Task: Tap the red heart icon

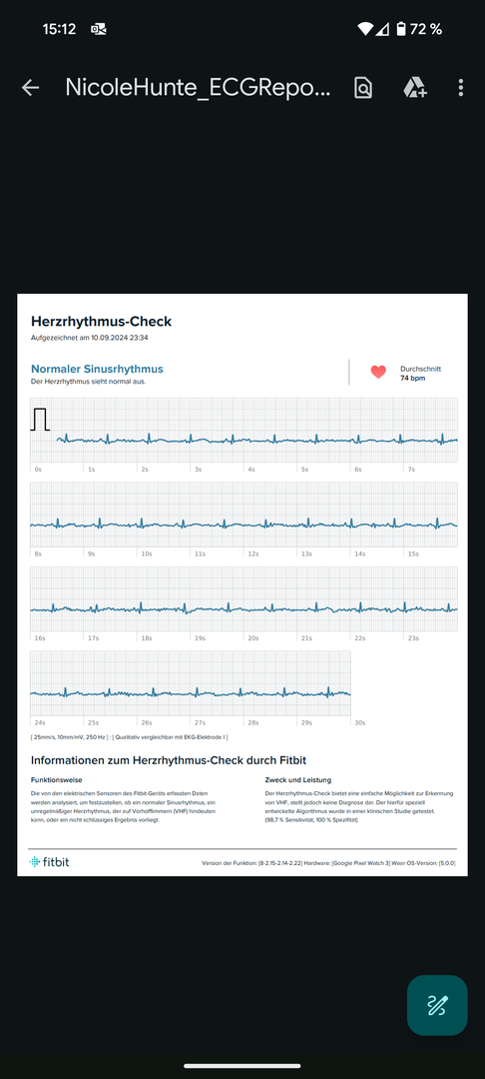Action: [x=378, y=373]
